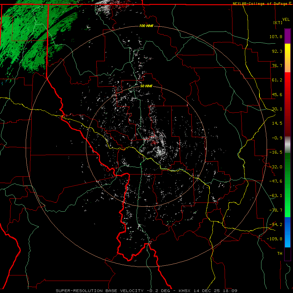Click the 100 NMI range ring label
293x293 pixels.
[146, 26]
